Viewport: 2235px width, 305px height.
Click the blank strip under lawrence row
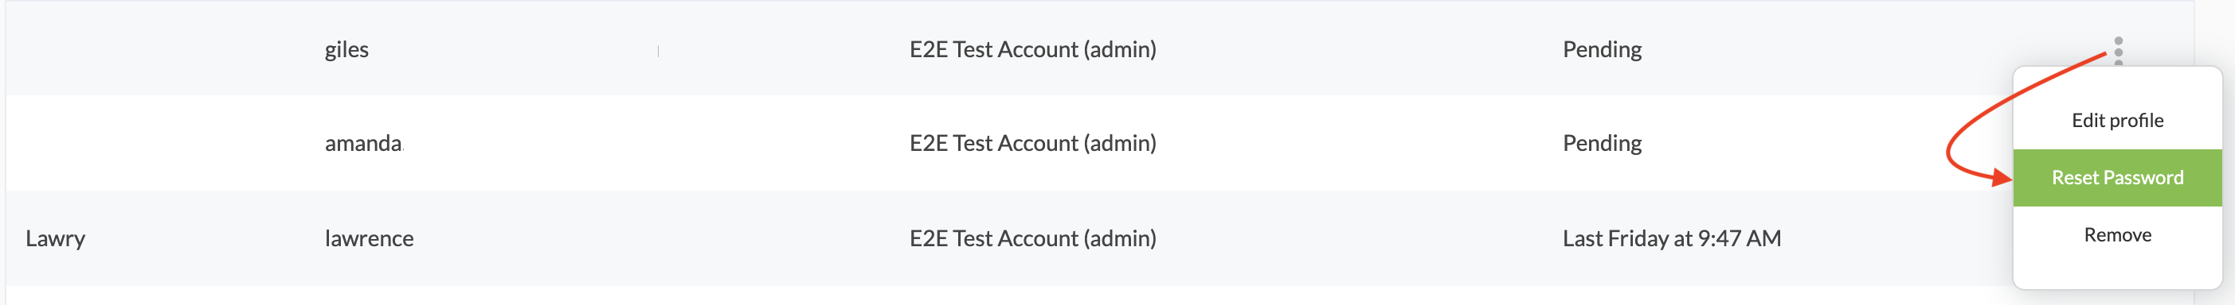1007,296
